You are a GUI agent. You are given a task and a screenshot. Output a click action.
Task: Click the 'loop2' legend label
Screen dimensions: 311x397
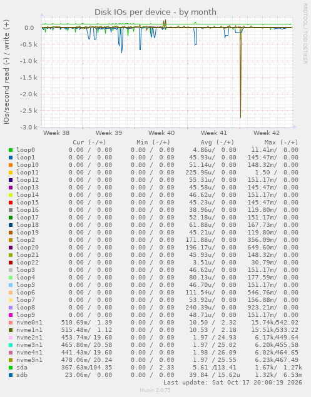26,240
